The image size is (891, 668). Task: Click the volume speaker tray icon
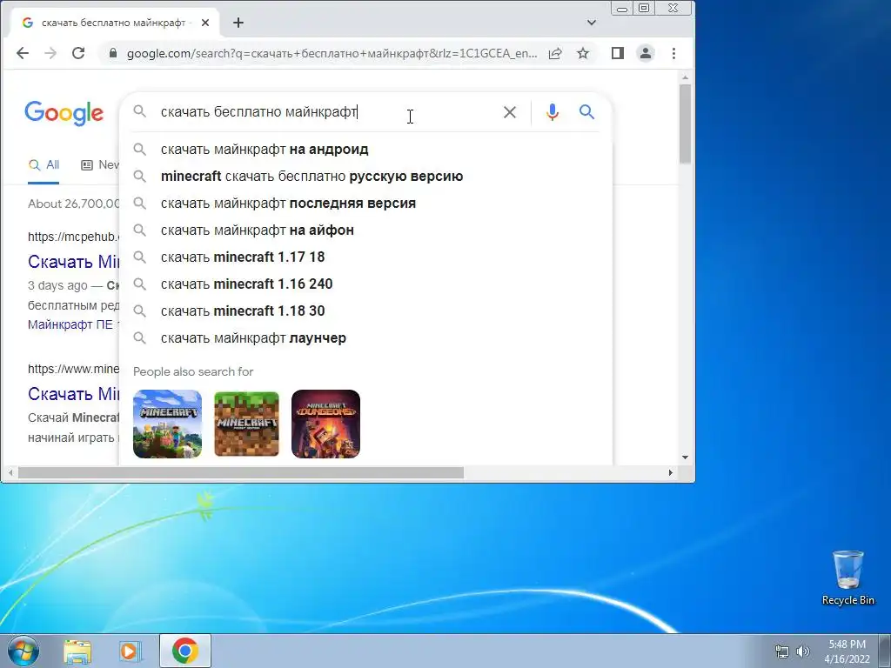[803, 651]
